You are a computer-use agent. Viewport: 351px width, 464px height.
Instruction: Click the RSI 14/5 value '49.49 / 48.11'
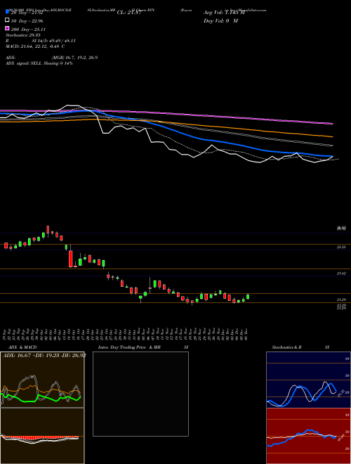[x=61, y=41]
